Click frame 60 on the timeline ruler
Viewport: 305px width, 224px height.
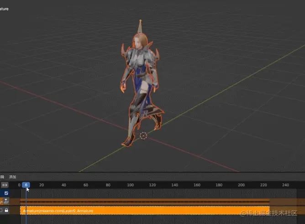coord(86,185)
